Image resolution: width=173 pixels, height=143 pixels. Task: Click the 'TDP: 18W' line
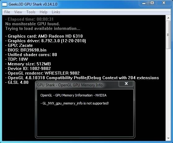tap(16, 59)
